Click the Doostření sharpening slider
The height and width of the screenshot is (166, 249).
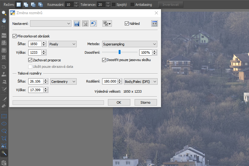tap(120, 52)
